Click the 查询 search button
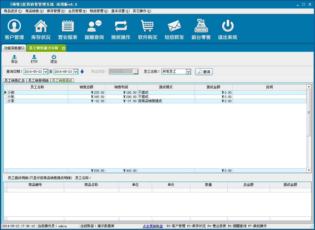The image size is (315, 230). click(x=204, y=72)
